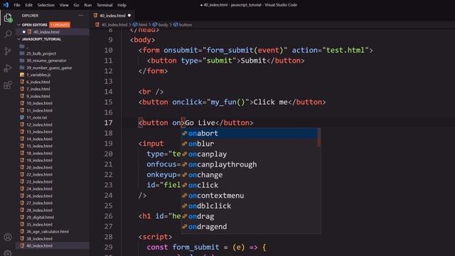Open the Extensions view
455x256 pixels.
point(8,85)
